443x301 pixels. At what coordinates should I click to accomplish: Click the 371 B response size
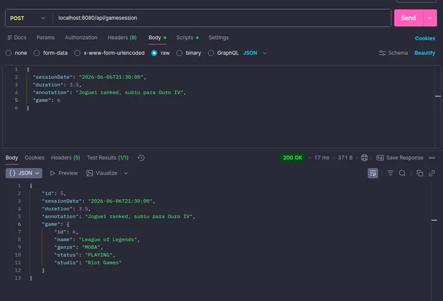(345, 158)
